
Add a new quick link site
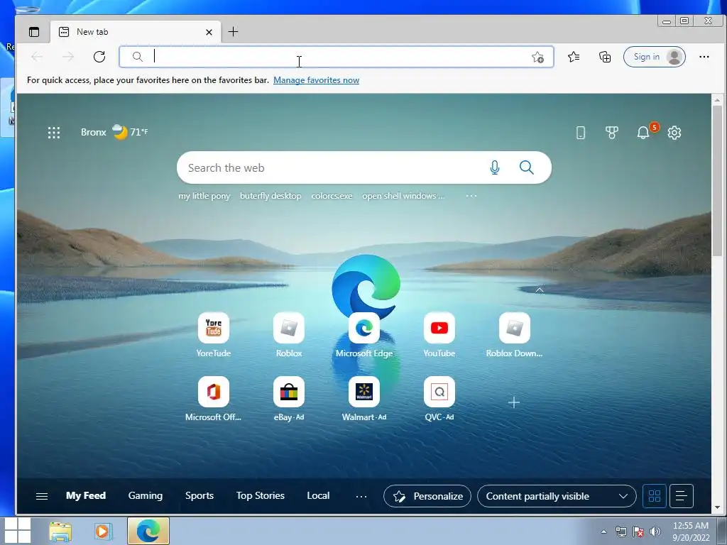tap(514, 402)
